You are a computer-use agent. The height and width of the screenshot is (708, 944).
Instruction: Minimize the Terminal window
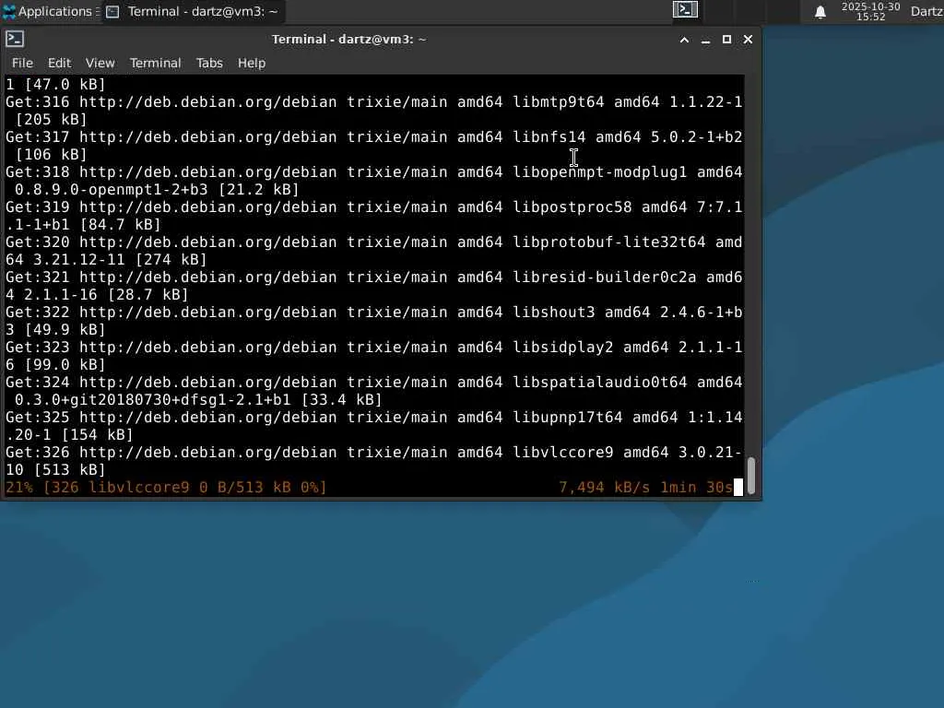[x=705, y=40]
